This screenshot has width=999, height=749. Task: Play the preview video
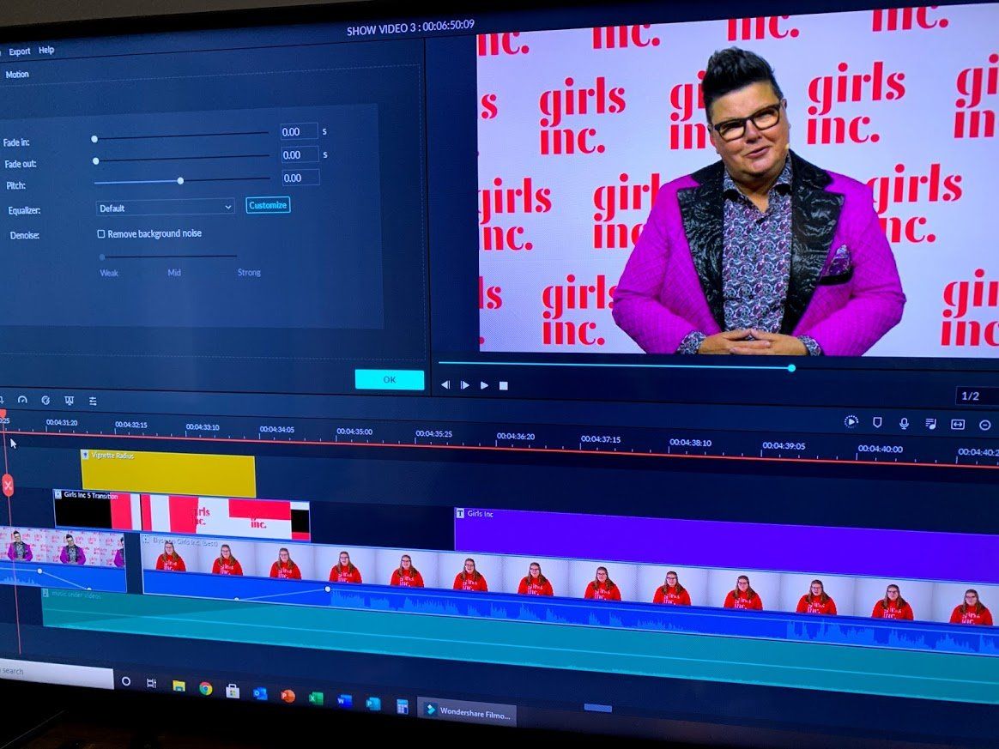484,385
